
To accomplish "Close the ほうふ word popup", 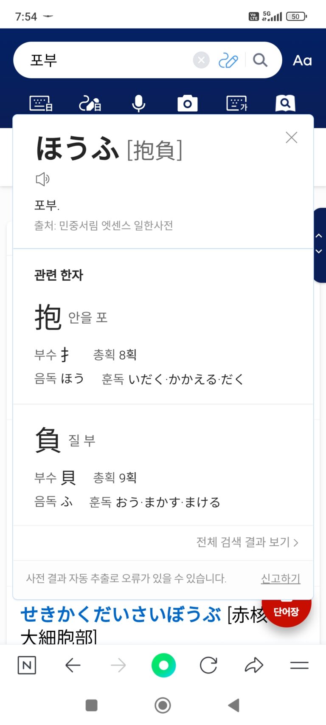I will [291, 138].
